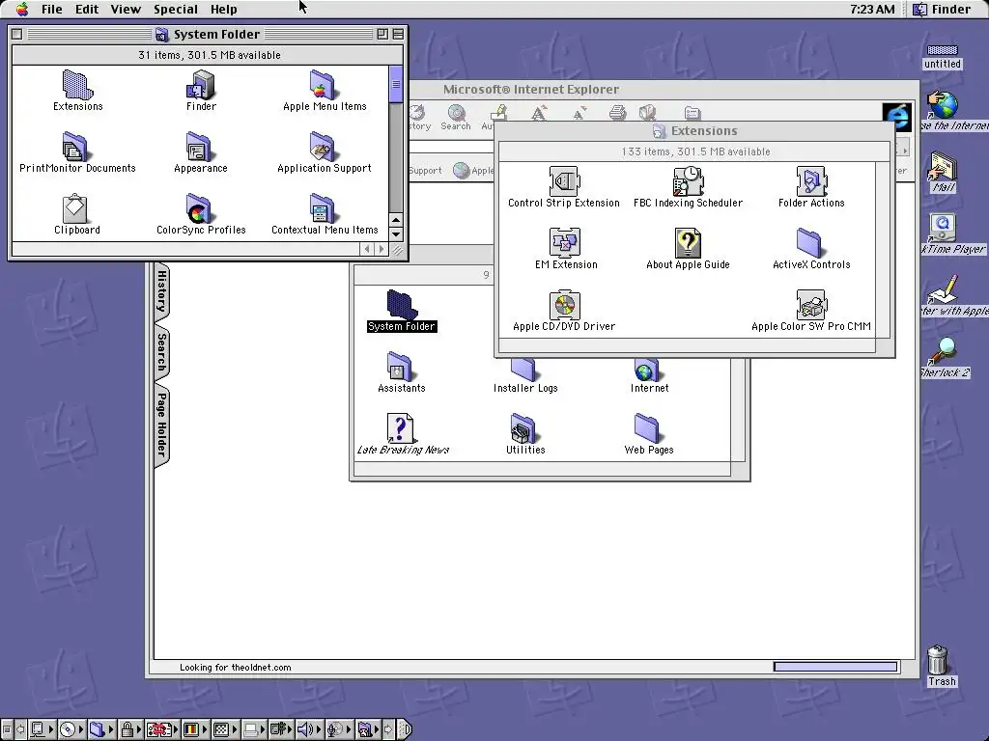
Task: Select the QuickTime Player desktop alias
Action: (943, 228)
